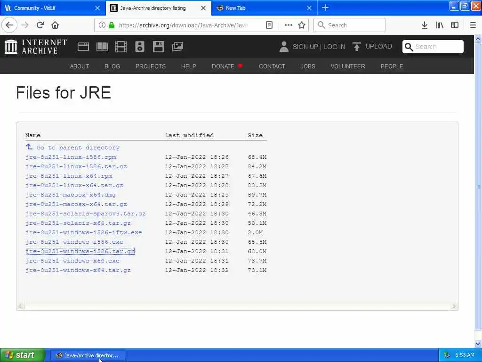Download jre-8u251-windows-x64.exe
482x362 pixels.
[72, 261]
